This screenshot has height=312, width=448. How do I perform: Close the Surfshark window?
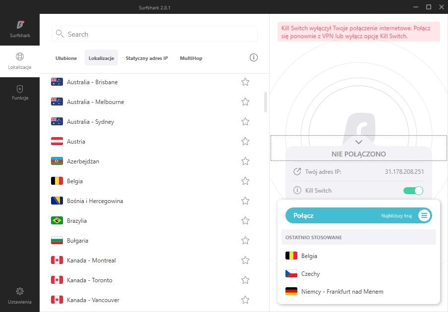coord(442,7)
